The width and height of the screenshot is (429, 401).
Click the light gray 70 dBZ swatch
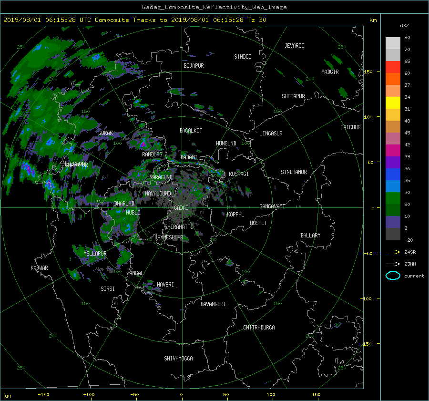(x=393, y=43)
